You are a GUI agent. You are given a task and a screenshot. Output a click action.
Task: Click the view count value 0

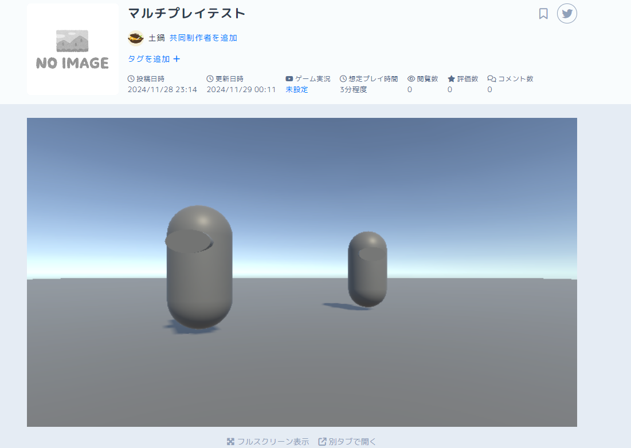pyautogui.click(x=409, y=89)
